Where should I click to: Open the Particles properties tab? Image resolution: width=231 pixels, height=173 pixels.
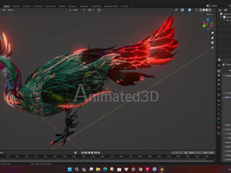click(x=219, y=110)
